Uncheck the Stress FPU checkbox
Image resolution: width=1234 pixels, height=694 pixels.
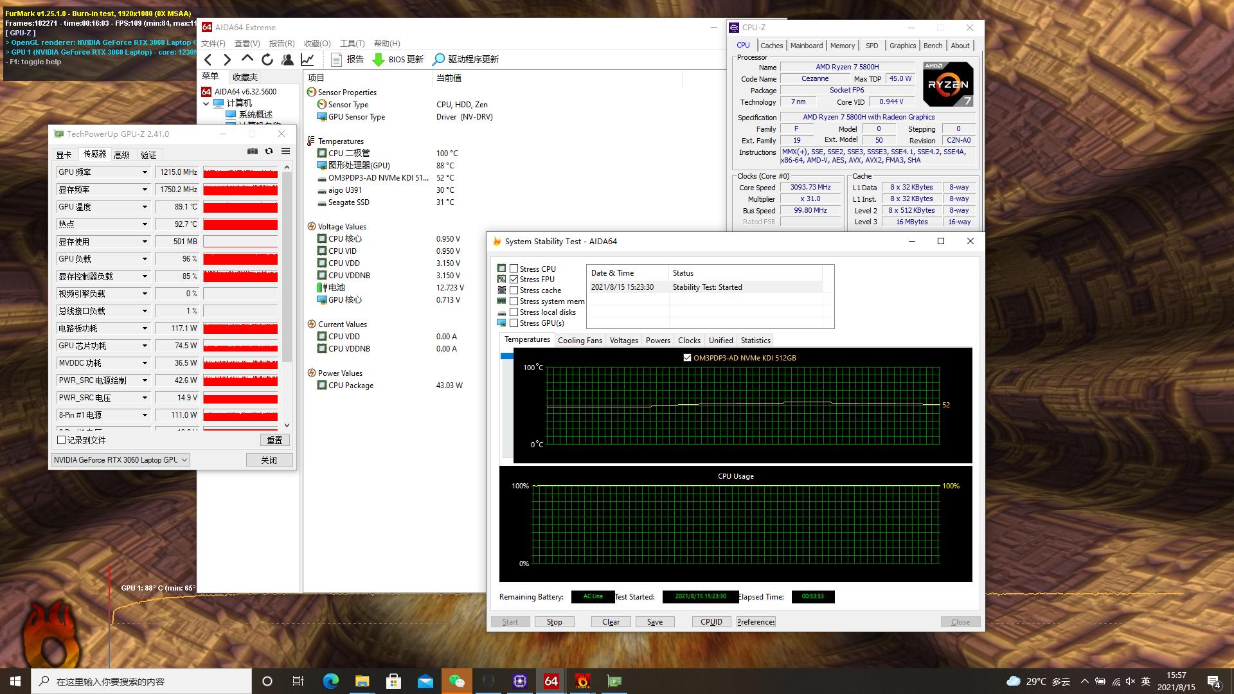tap(514, 280)
